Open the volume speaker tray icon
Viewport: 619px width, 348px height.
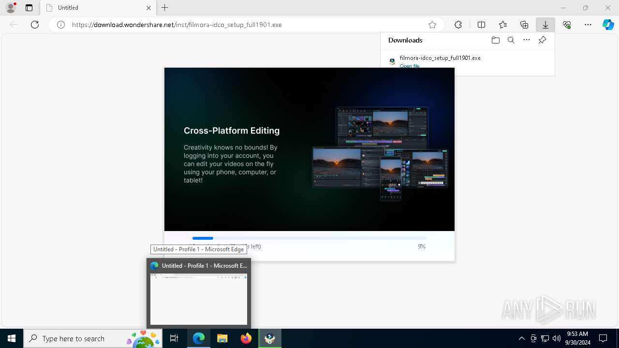point(557,338)
